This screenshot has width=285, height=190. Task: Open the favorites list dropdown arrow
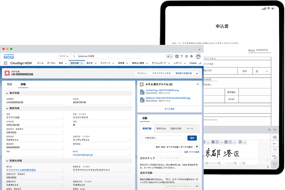point(171,56)
